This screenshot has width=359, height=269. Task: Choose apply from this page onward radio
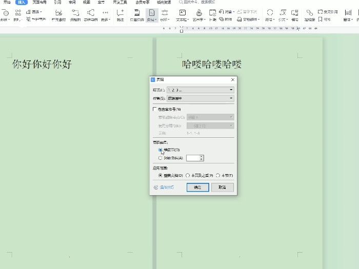tap(188, 175)
